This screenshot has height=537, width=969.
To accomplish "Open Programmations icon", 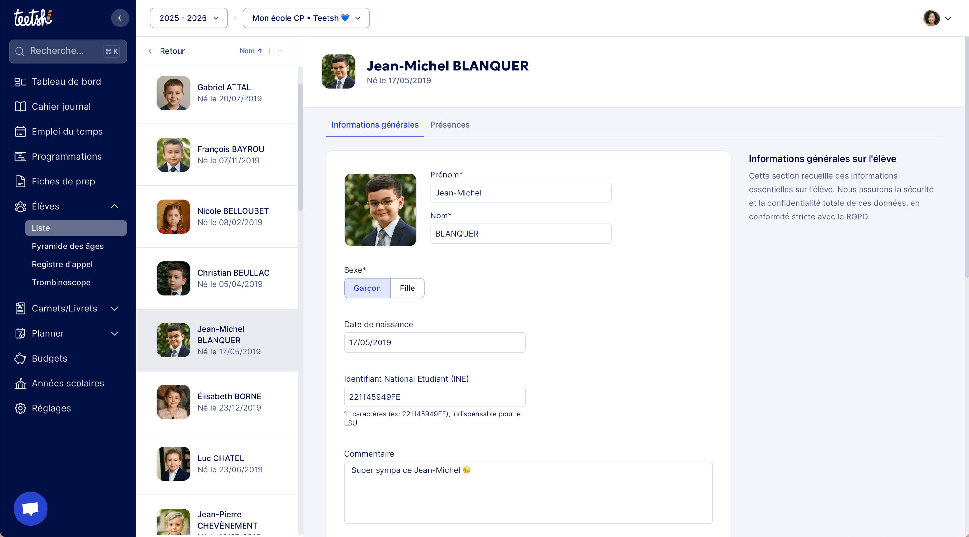I will (20, 156).
